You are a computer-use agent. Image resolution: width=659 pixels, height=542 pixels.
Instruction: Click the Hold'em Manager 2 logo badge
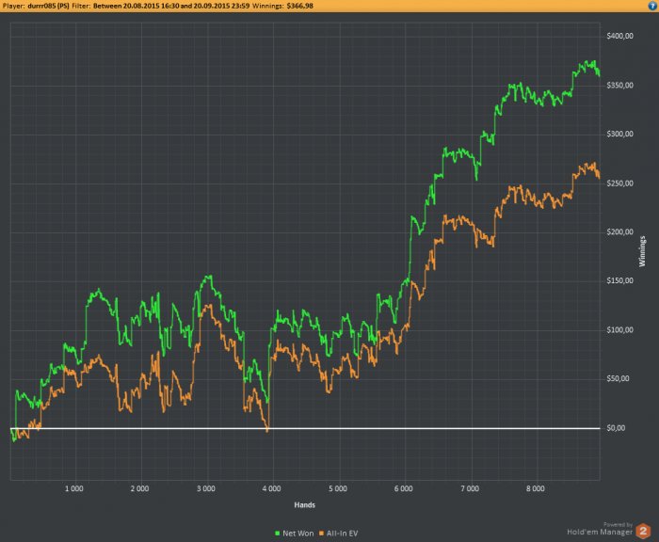(645, 531)
